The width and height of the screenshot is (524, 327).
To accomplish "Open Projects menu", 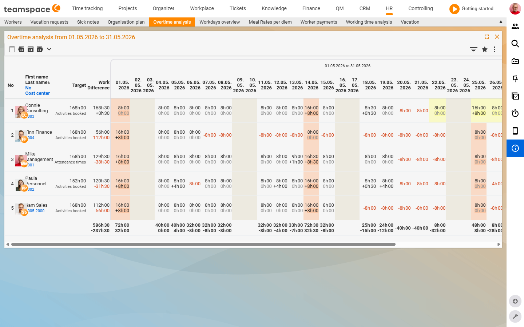I will pyautogui.click(x=128, y=8).
